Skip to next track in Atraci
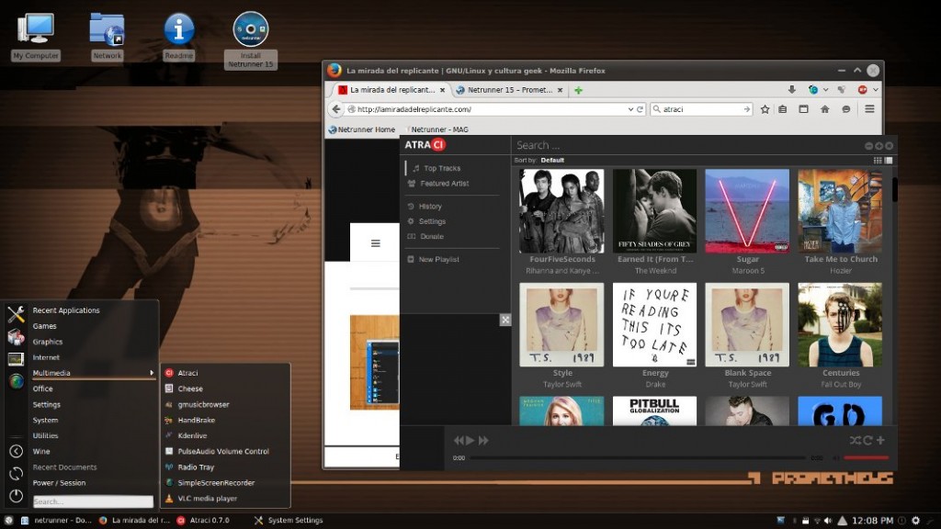The width and height of the screenshot is (941, 529). pos(483,440)
